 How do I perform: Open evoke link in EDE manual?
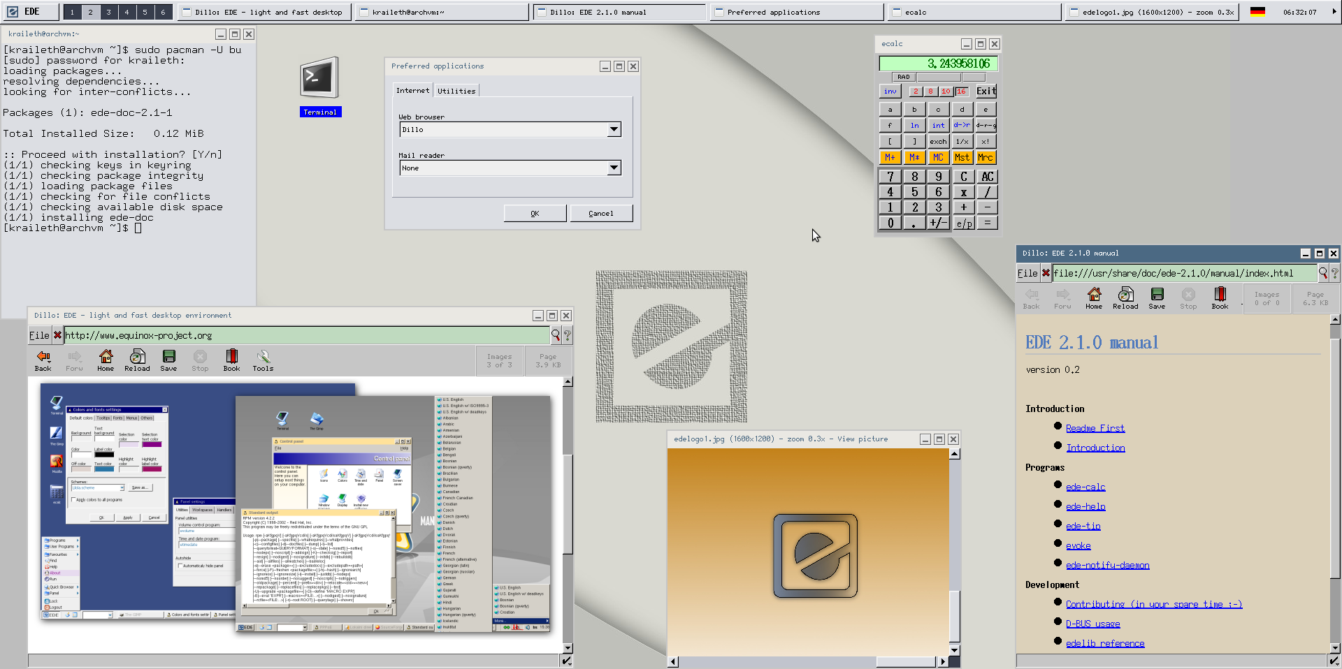tap(1078, 545)
